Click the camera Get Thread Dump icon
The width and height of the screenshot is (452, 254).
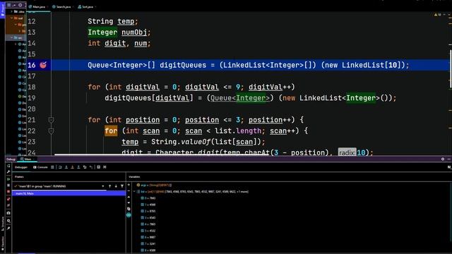point(8,213)
